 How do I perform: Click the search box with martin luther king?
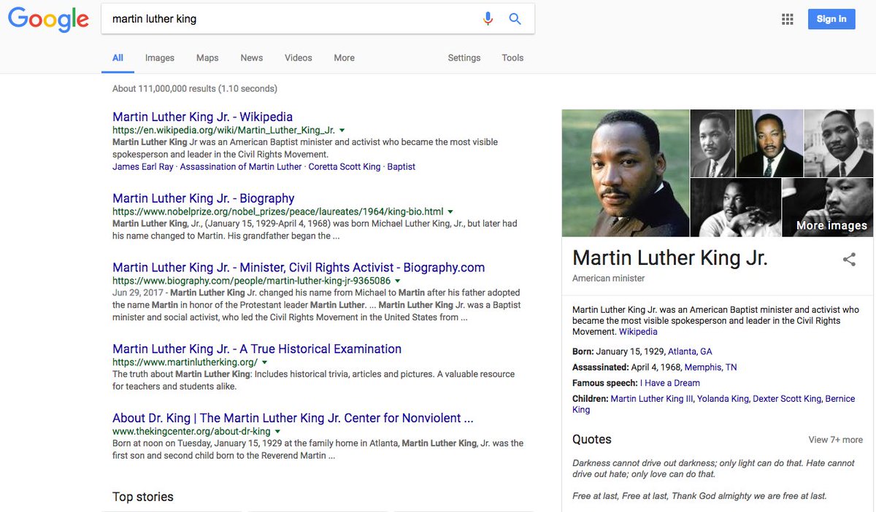tap(292, 19)
